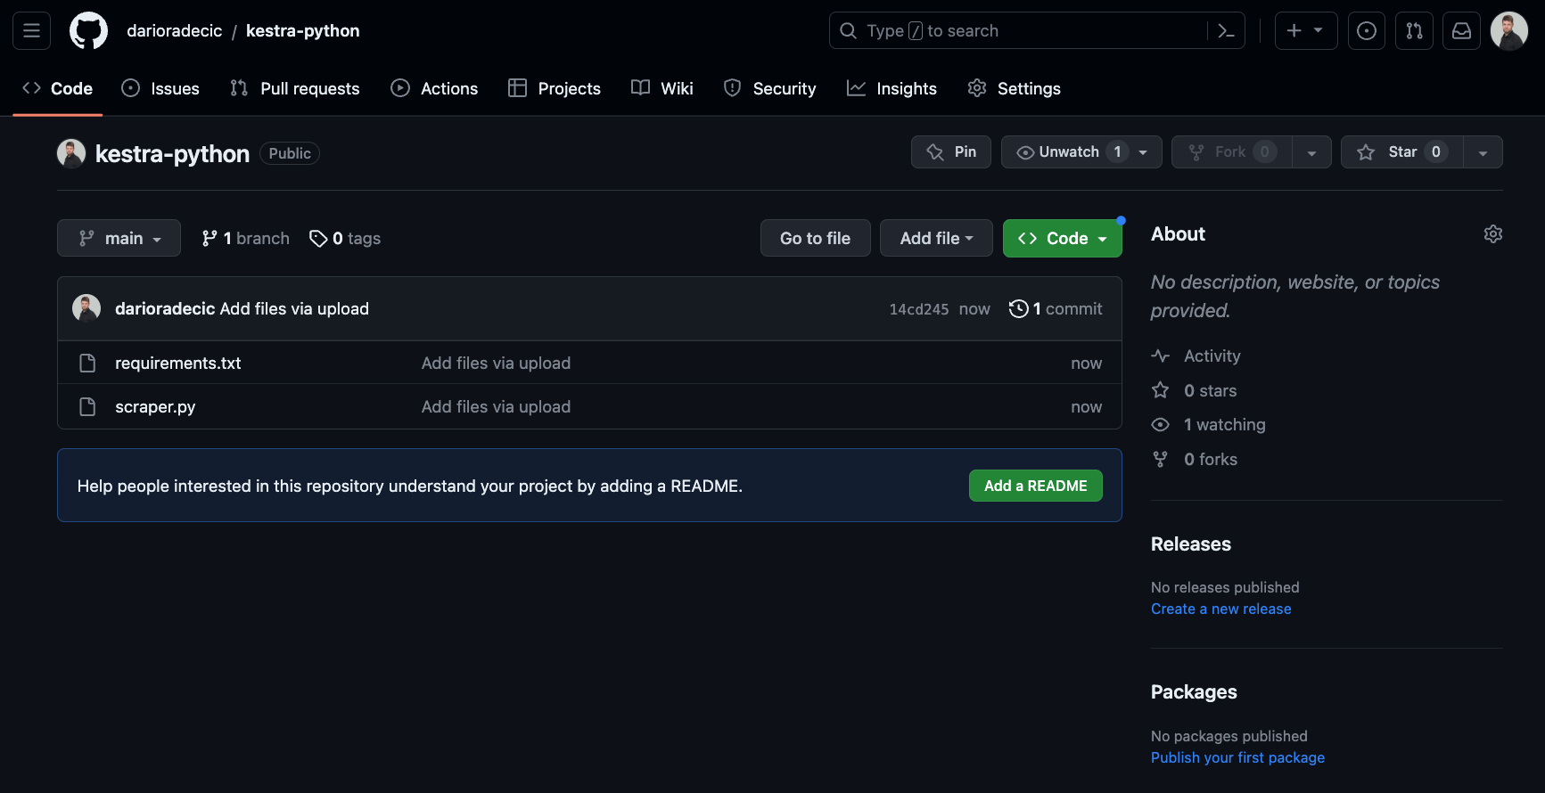Switch to the Pull requests tab
1545x793 pixels.
click(294, 88)
